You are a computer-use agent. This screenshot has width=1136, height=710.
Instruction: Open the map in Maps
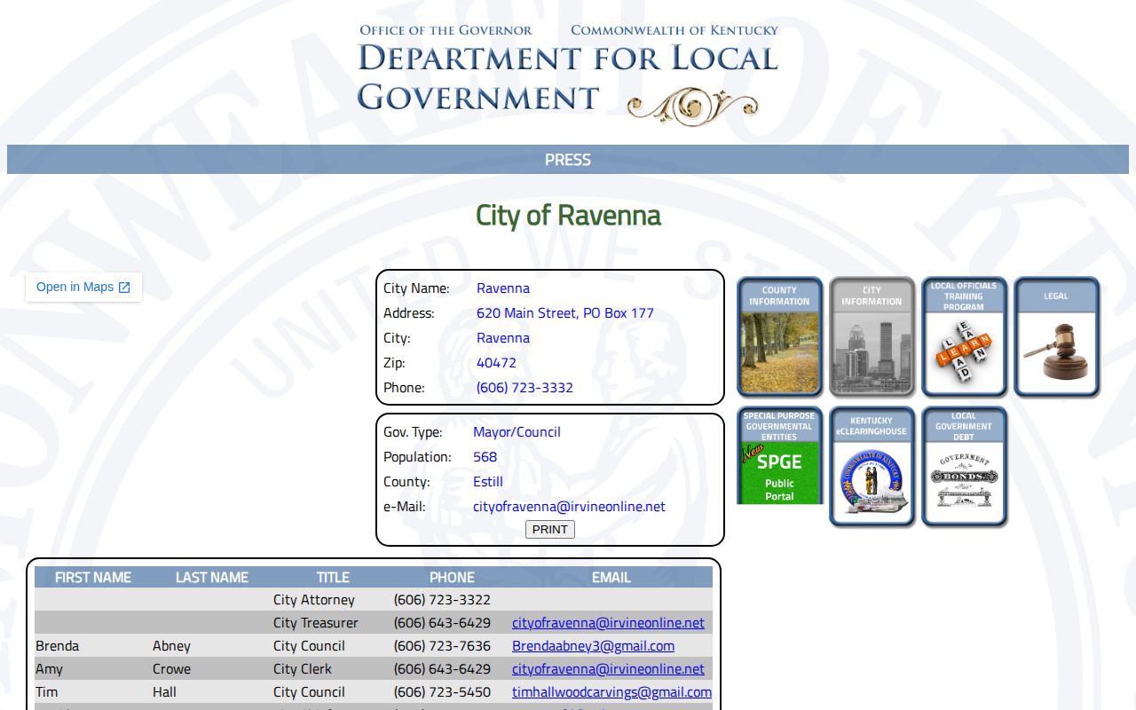[83, 287]
